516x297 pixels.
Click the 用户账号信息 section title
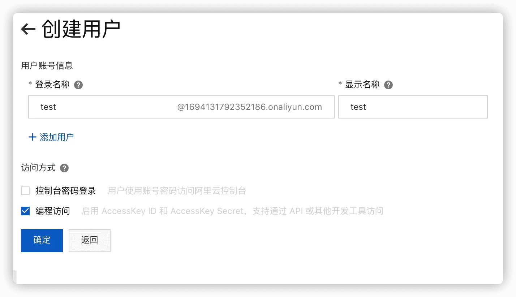pos(47,65)
